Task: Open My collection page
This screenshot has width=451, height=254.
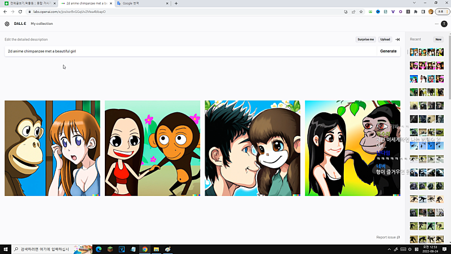Action: click(x=42, y=24)
